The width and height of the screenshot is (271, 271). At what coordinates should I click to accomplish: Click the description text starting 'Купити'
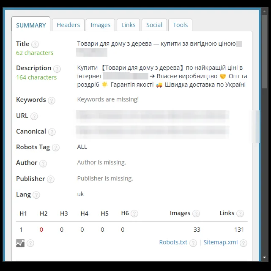point(162,76)
